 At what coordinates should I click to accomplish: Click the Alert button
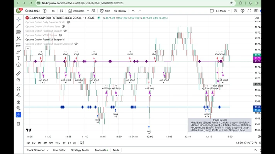click(105, 11)
